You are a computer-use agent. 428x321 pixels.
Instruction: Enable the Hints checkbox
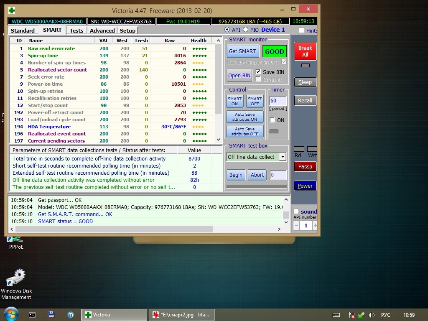(301, 31)
